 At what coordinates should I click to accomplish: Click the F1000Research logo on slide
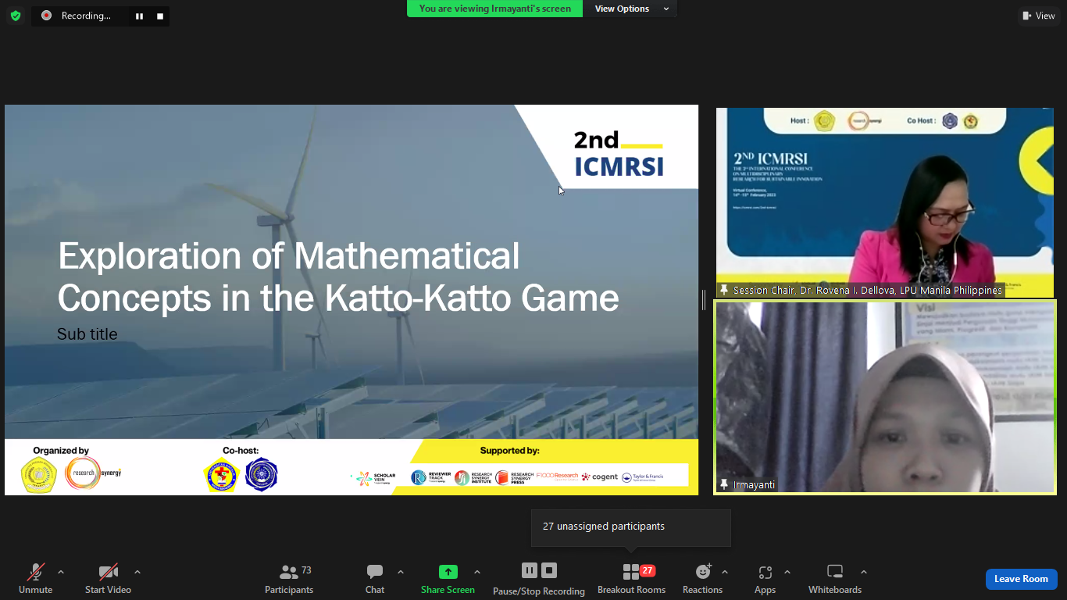pyautogui.click(x=558, y=476)
